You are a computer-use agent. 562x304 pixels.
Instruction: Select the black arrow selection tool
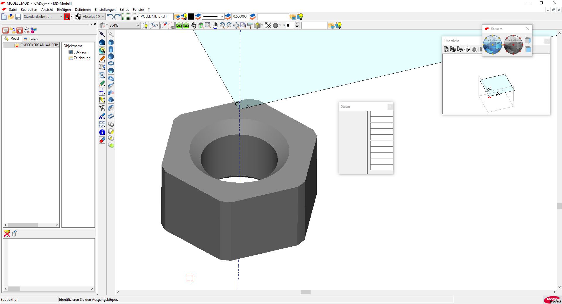tap(102, 34)
